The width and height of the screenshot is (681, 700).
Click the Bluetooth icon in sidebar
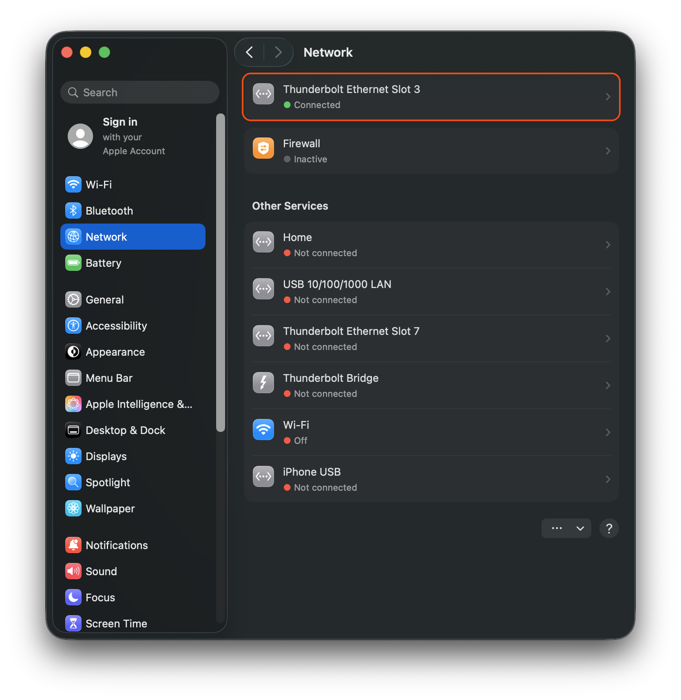73,211
